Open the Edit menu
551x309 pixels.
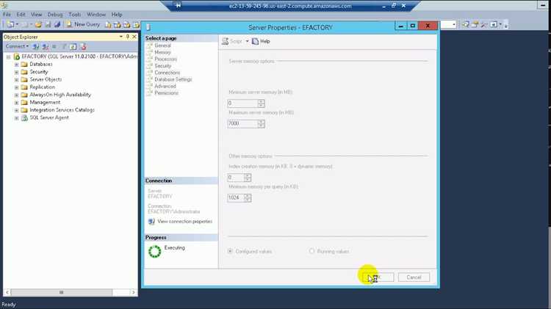coord(21,15)
